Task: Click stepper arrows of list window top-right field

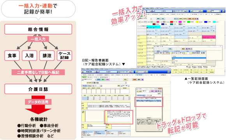Action: click(220, 11)
